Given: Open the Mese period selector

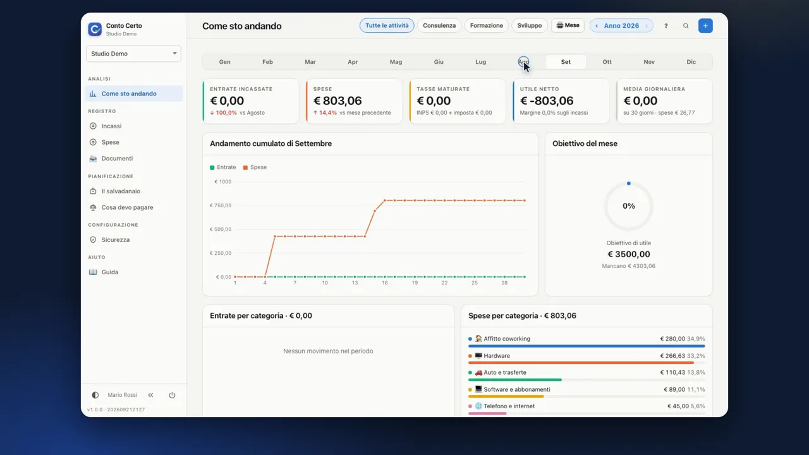Looking at the screenshot, I should (x=568, y=26).
